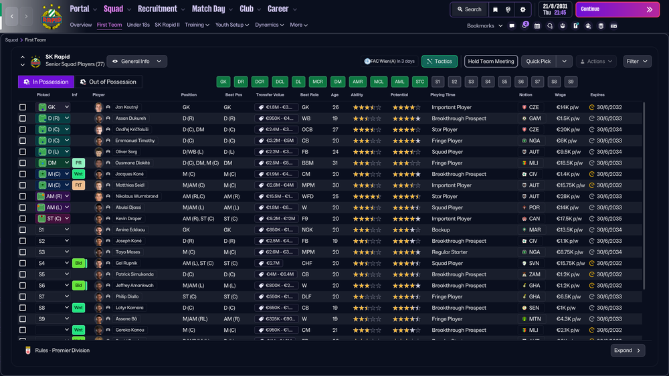
Task: Click the purple Continue button
Action: [617, 9]
